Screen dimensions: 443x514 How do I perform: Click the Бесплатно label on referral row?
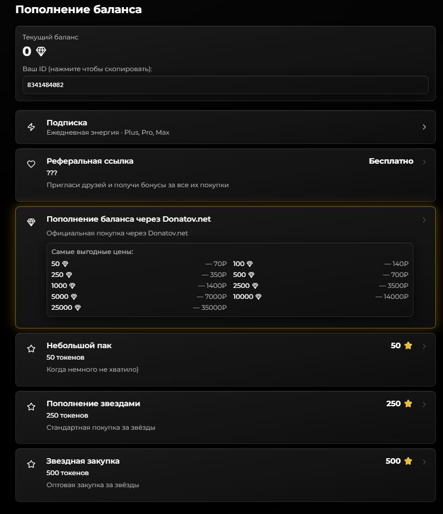click(x=391, y=161)
